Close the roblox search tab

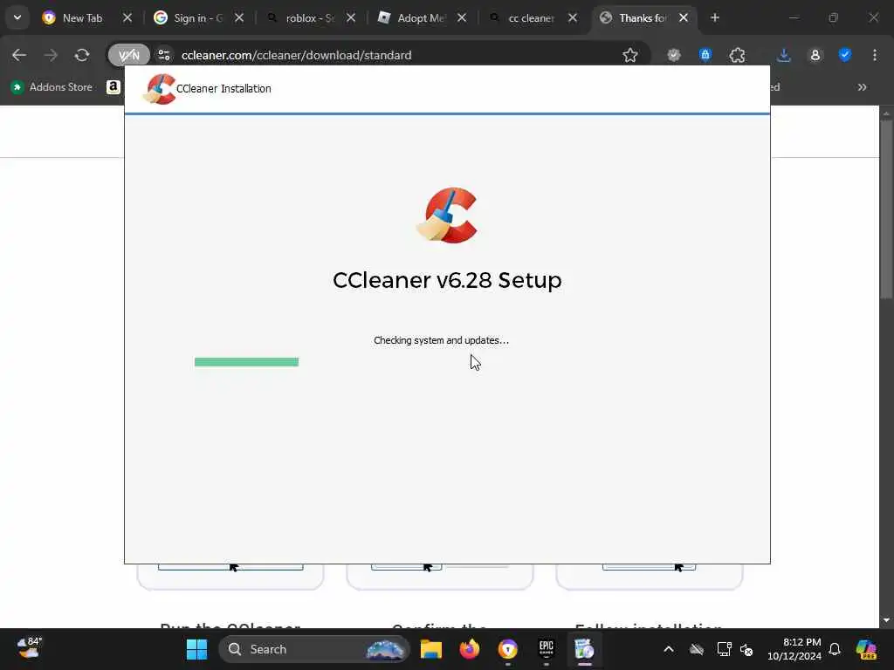(x=351, y=17)
